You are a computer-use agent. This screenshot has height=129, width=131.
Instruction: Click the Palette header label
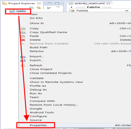pyautogui.click(x=93, y=7)
